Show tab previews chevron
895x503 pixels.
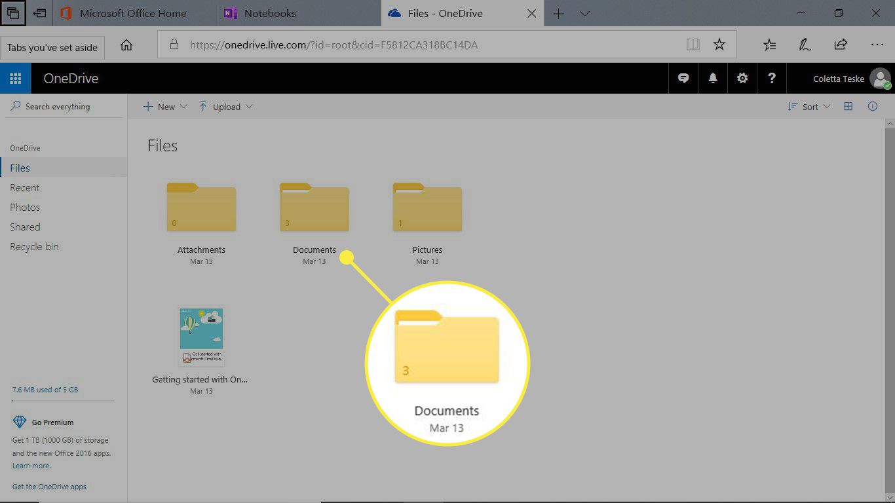click(585, 13)
